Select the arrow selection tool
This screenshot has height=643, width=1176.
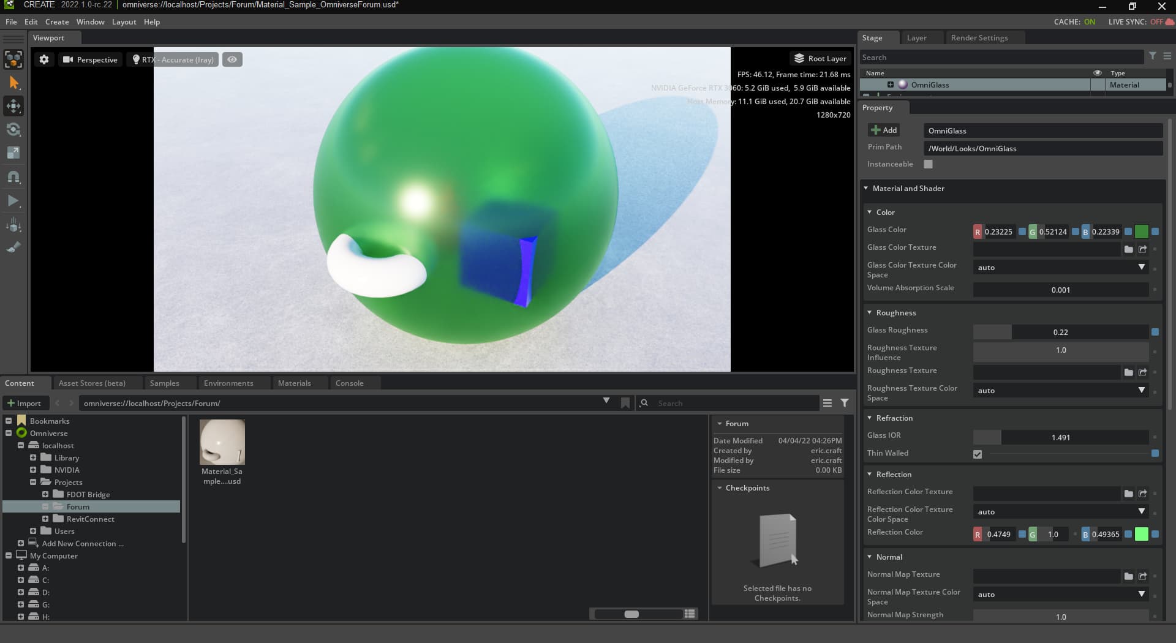click(x=13, y=83)
